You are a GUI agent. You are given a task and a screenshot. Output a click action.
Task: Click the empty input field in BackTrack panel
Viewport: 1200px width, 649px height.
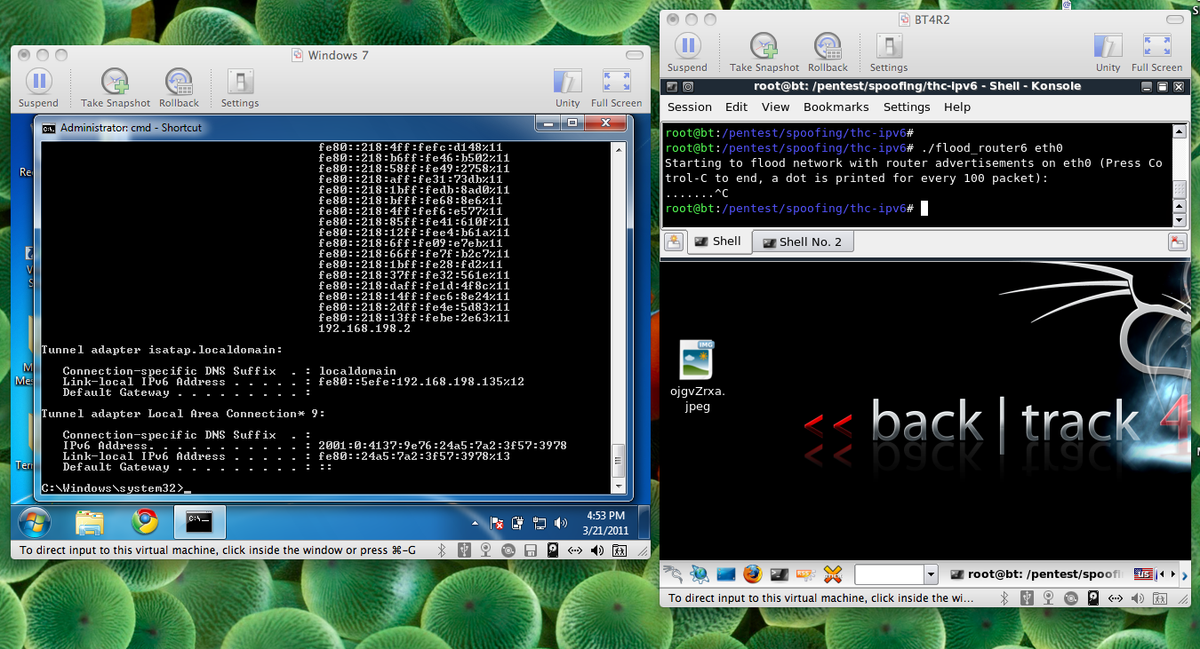(x=889, y=574)
